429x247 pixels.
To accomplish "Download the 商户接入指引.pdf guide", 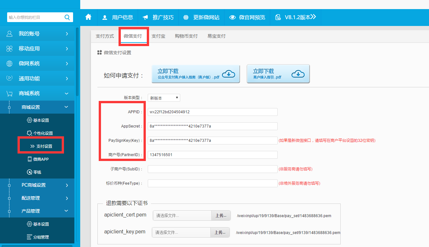I will click(278, 74).
